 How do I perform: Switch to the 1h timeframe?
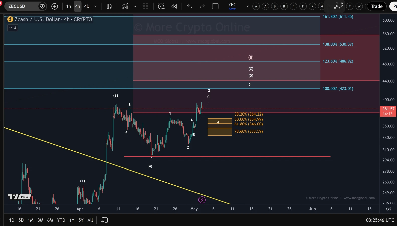(69, 6)
